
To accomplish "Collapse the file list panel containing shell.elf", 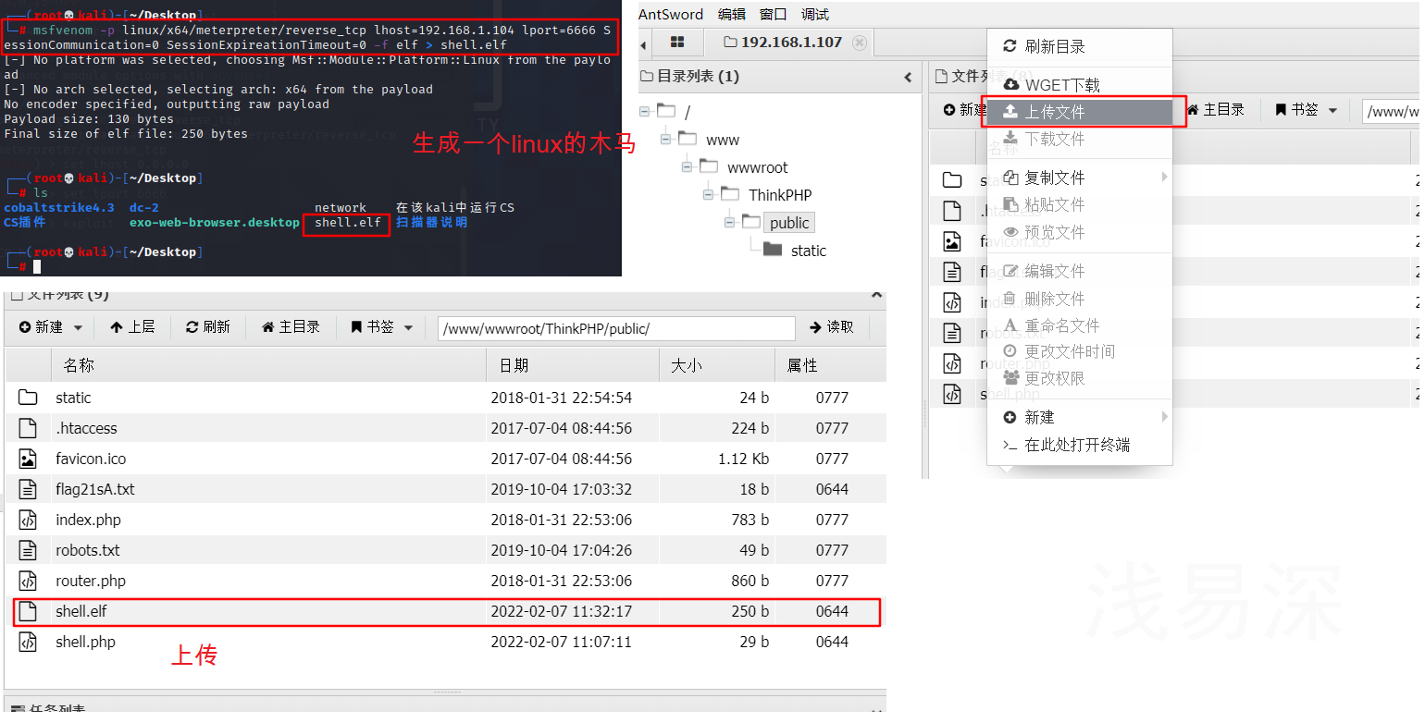I will pos(876,295).
